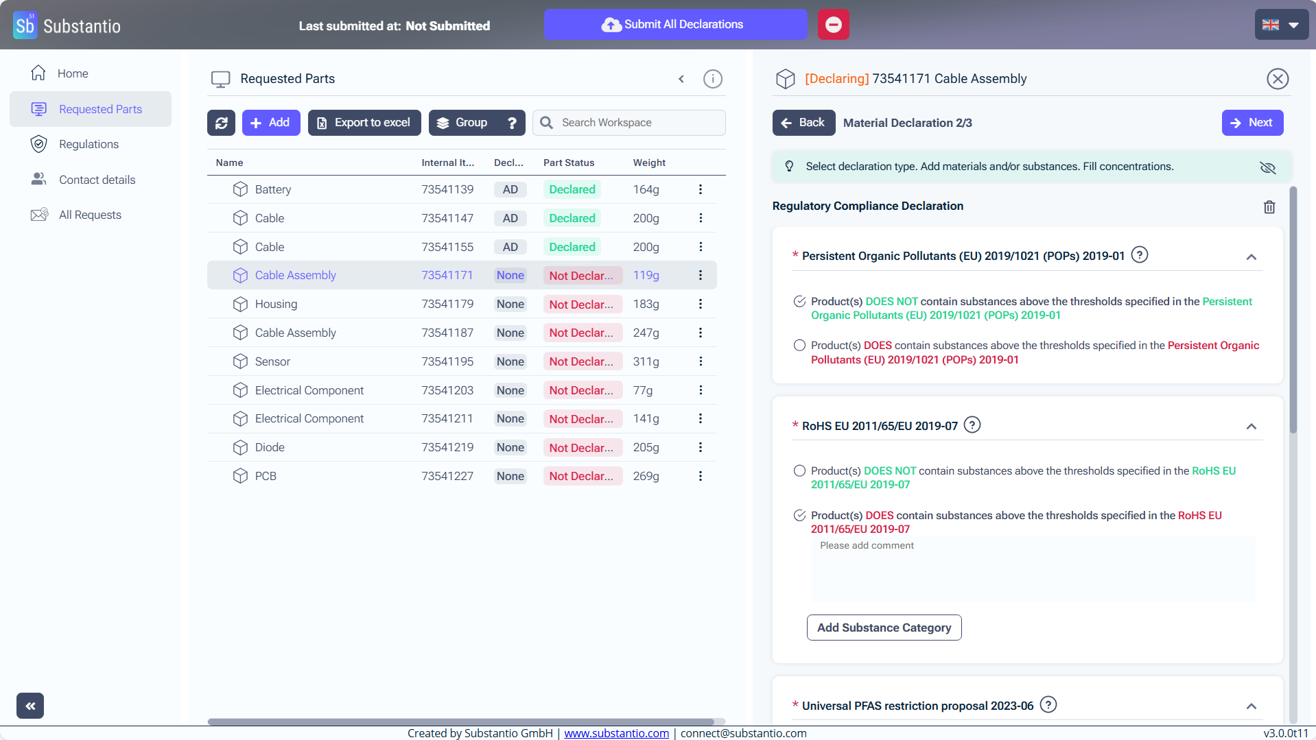Delete the Regulatory Compliance Declaration via trash icon
Image resolution: width=1316 pixels, height=740 pixels.
coord(1269,207)
